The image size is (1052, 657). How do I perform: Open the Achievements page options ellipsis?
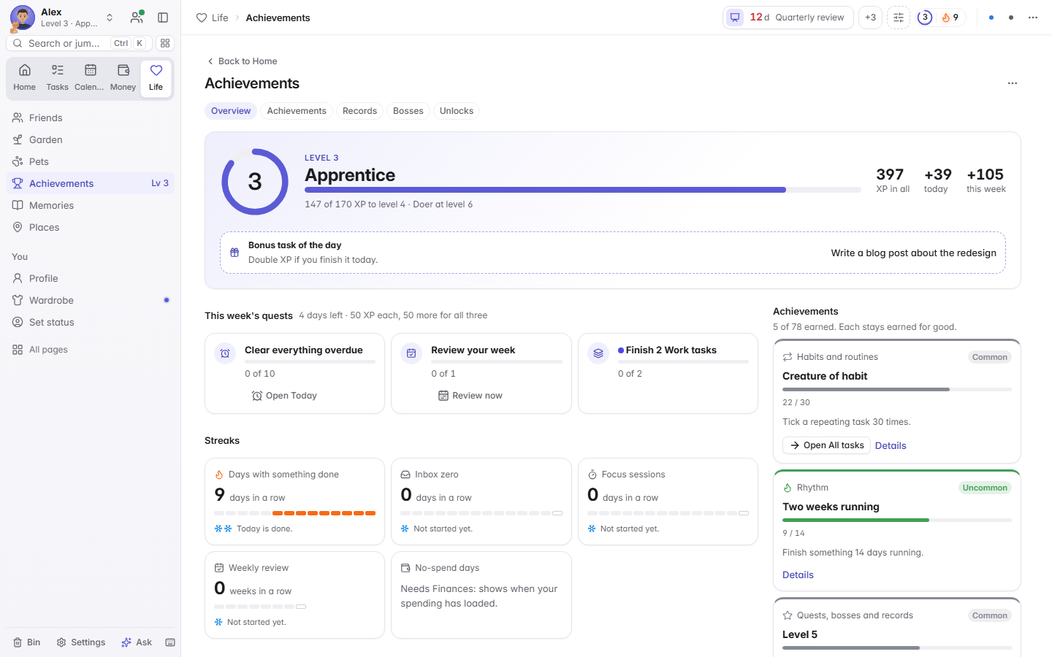pyautogui.click(x=1013, y=83)
